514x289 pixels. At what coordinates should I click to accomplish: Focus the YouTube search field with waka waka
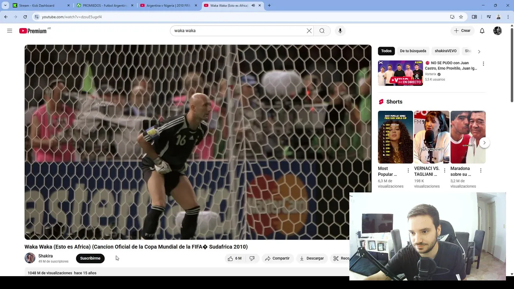click(239, 31)
